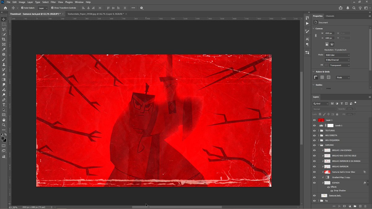Open the Auto-Select Layer dropdown
Screen dimensions: 372x209
[43, 8]
